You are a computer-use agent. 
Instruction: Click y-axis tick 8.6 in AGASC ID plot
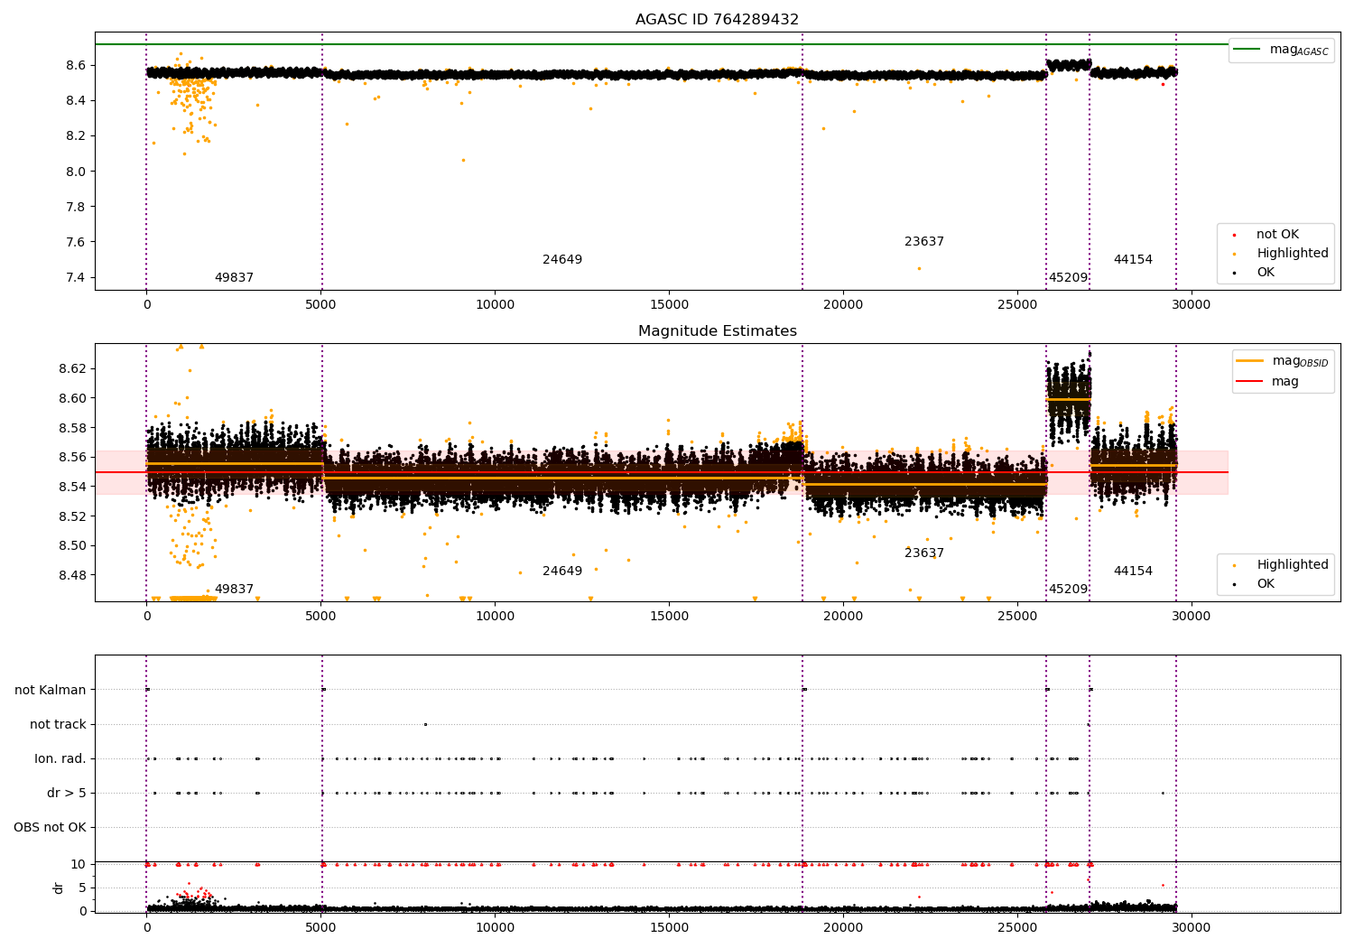pyautogui.click(x=75, y=66)
